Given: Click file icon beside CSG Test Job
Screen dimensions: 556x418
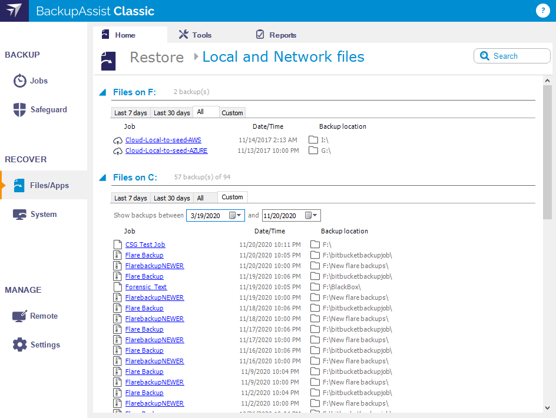Looking at the screenshot, I should (118, 244).
